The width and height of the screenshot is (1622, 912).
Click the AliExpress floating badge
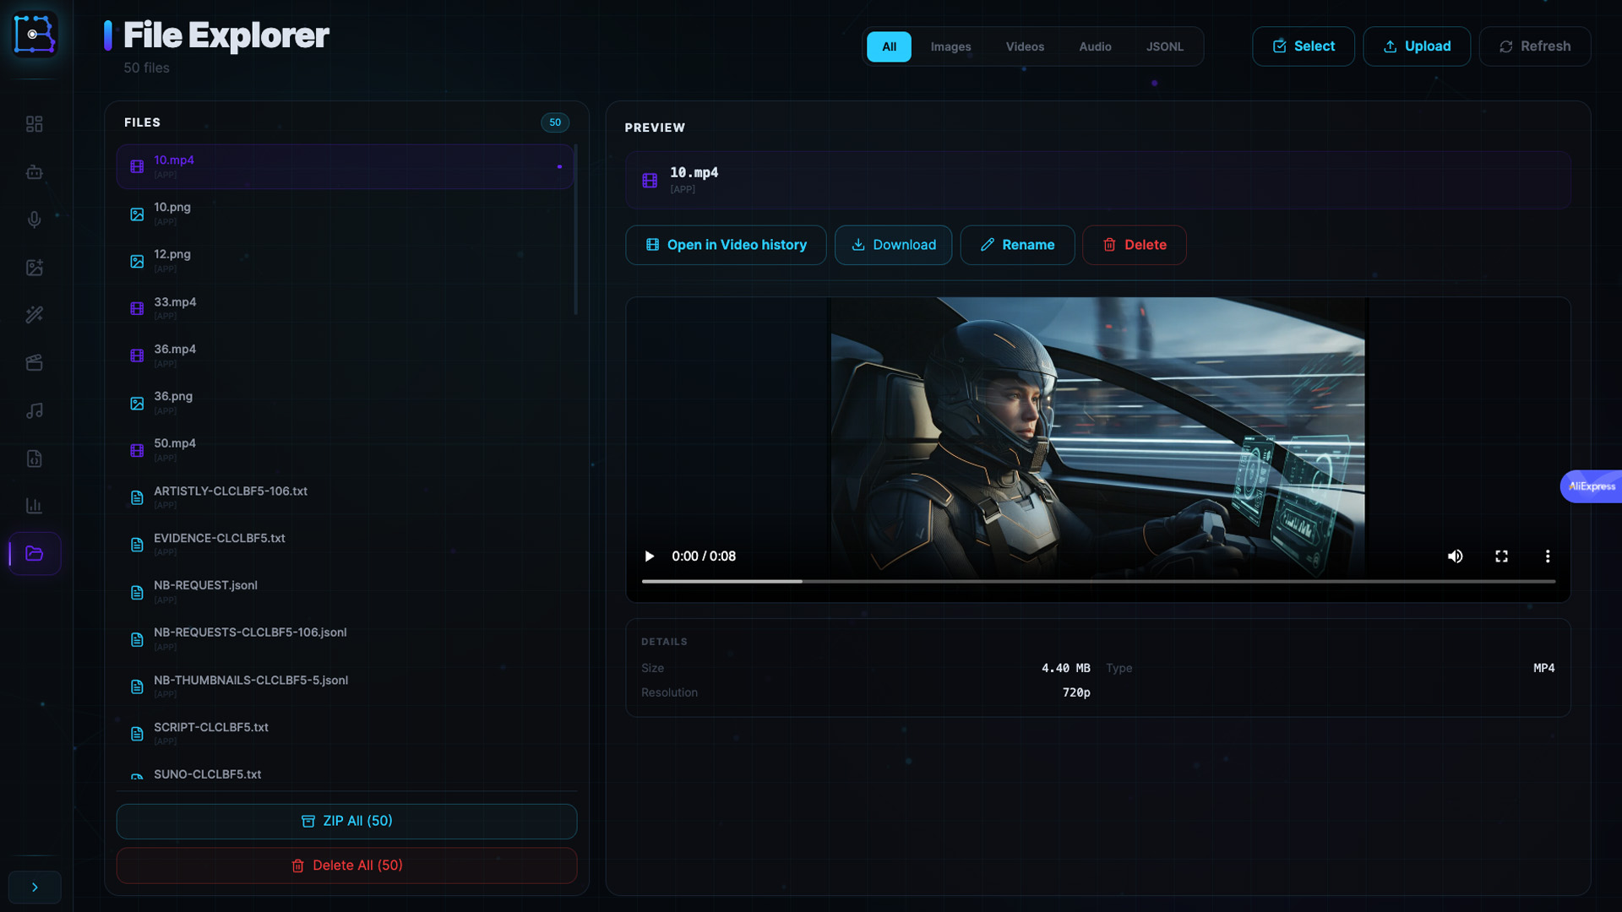click(x=1591, y=486)
